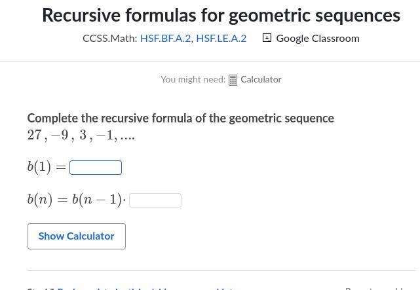Click the Google Classroom share icon
This screenshot has width=420, height=290.
pyautogui.click(x=267, y=38)
